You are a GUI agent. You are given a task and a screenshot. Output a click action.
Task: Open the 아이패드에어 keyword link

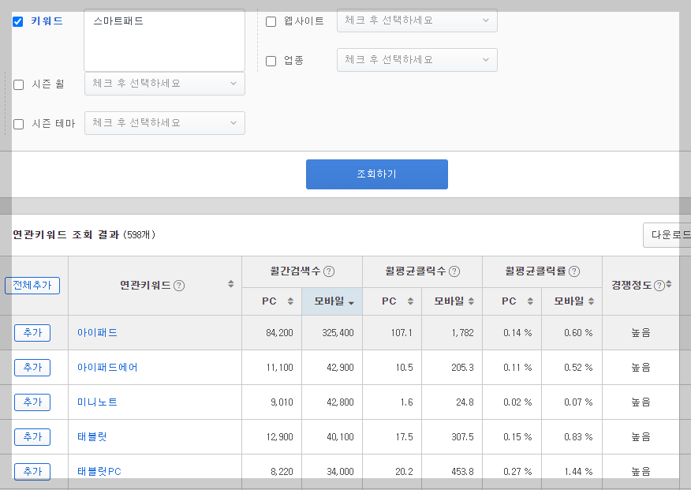pos(107,368)
